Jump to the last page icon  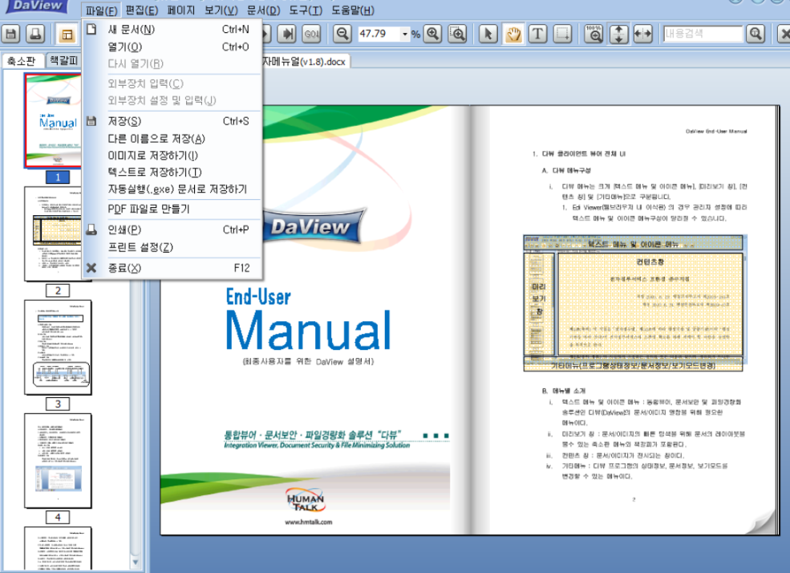click(288, 35)
